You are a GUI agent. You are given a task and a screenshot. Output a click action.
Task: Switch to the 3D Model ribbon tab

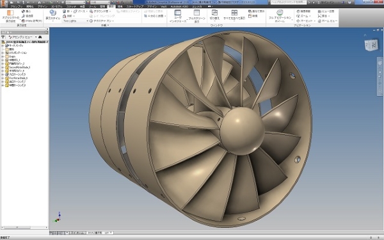[x=56, y=6]
